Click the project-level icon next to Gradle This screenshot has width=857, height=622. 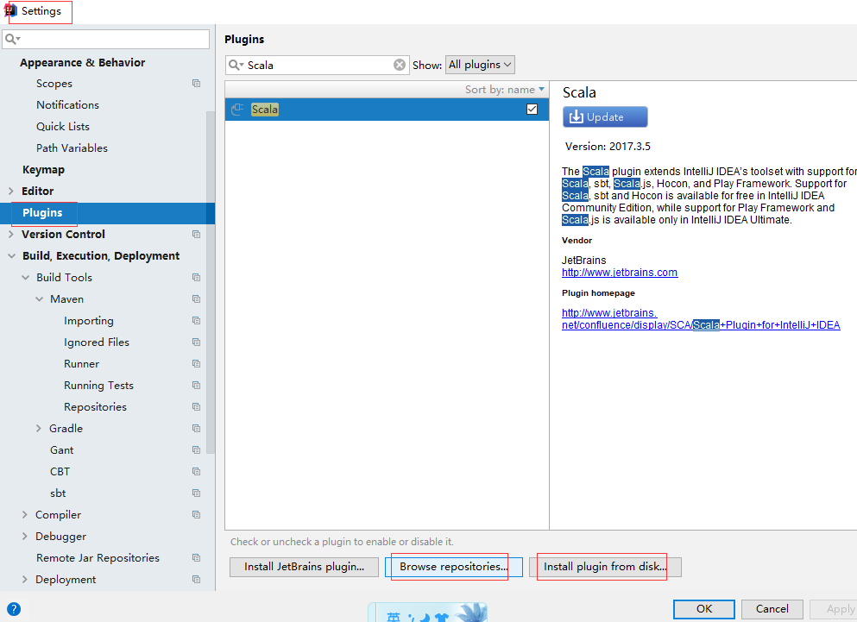[x=196, y=429]
